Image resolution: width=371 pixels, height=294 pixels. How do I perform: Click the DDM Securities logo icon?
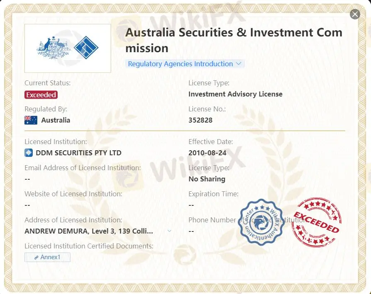click(x=29, y=153)
